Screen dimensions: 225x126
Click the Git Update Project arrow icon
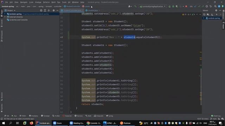[195, 6]
